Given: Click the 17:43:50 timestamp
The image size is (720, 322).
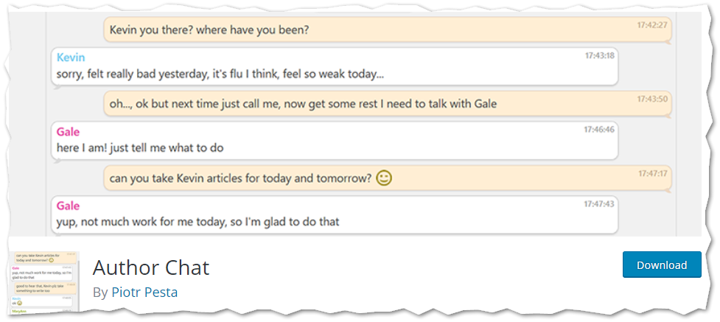Looking at the screenshot, I should pyautogui.click(x=652, y=99).
